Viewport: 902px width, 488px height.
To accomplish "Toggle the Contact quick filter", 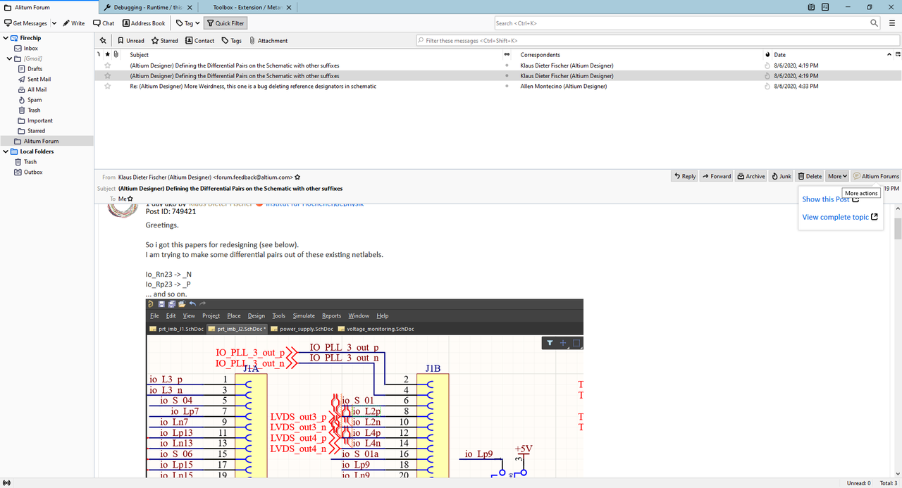I will (x=199, y=41).
